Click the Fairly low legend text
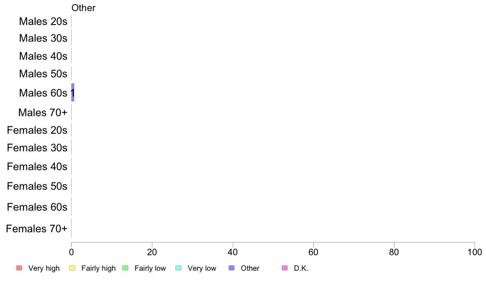The image size is (486, 301). coord(150,268)
